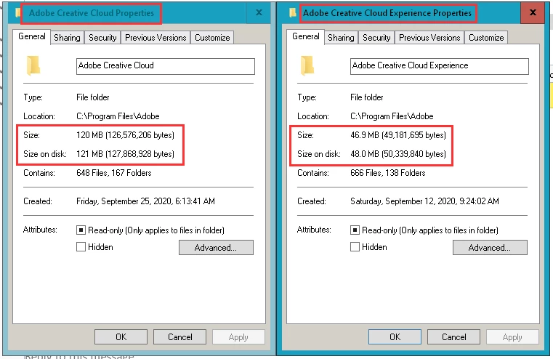Click 'File folder' type in Adobe Creative Cloud Properties
Viewport: 553px width, 359px height.
(x=93, y=97)
